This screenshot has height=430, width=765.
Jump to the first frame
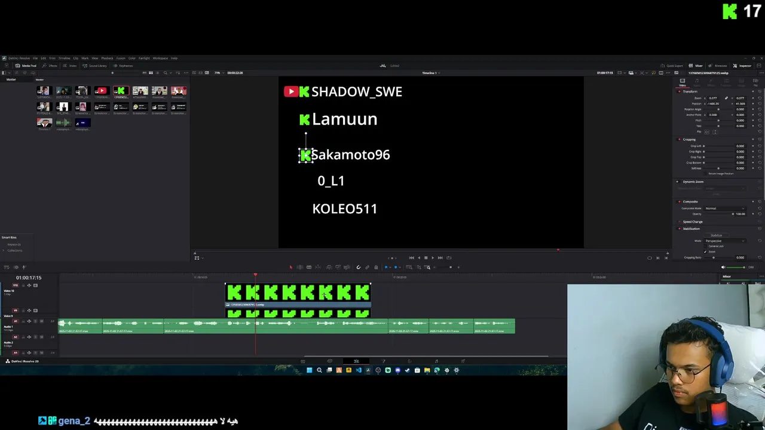coord(412,257)
